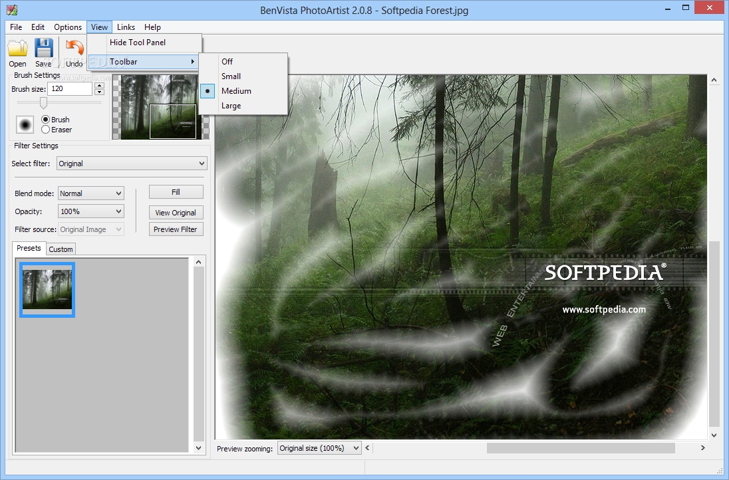729x480 pixels.
Task: Click the navigator preview thumbnail
Action: point(161,107)
